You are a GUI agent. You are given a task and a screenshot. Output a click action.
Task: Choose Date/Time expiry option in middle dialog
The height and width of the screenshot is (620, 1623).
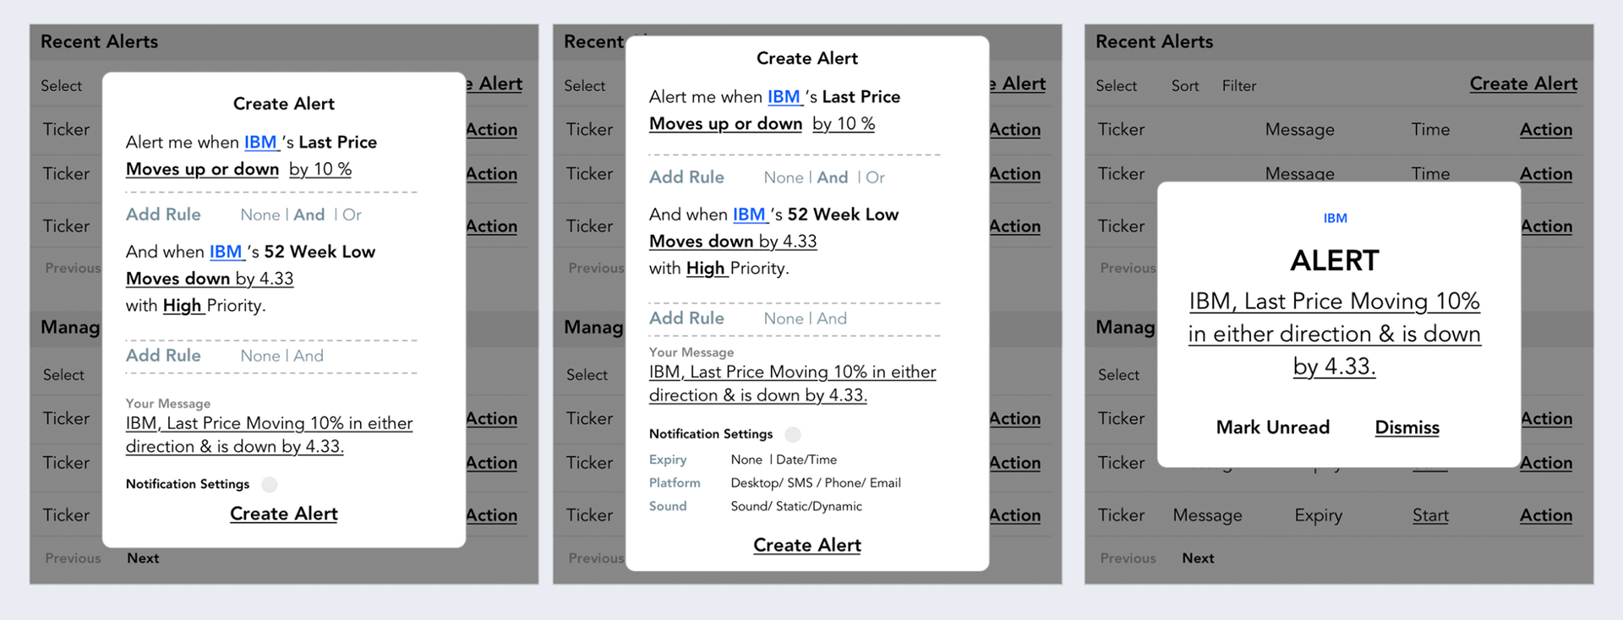coord(806,460)
